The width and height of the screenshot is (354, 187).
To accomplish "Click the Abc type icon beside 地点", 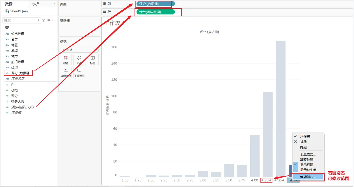I will (7, 51).
